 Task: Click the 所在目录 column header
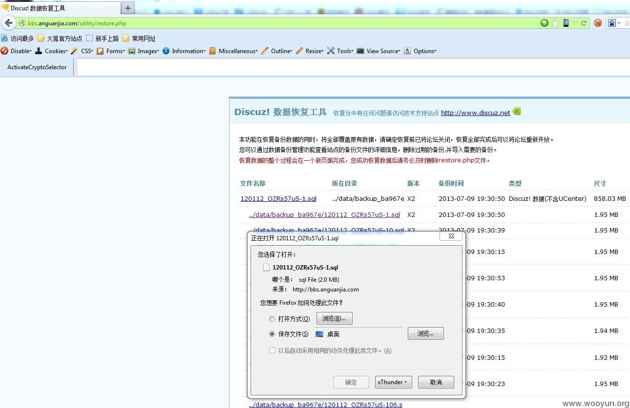click(x=345, y=183)
